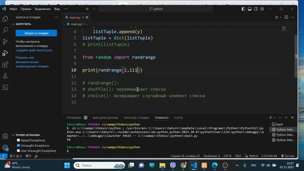
Task: Open Customize Layout icon
Action: point(262,9)
